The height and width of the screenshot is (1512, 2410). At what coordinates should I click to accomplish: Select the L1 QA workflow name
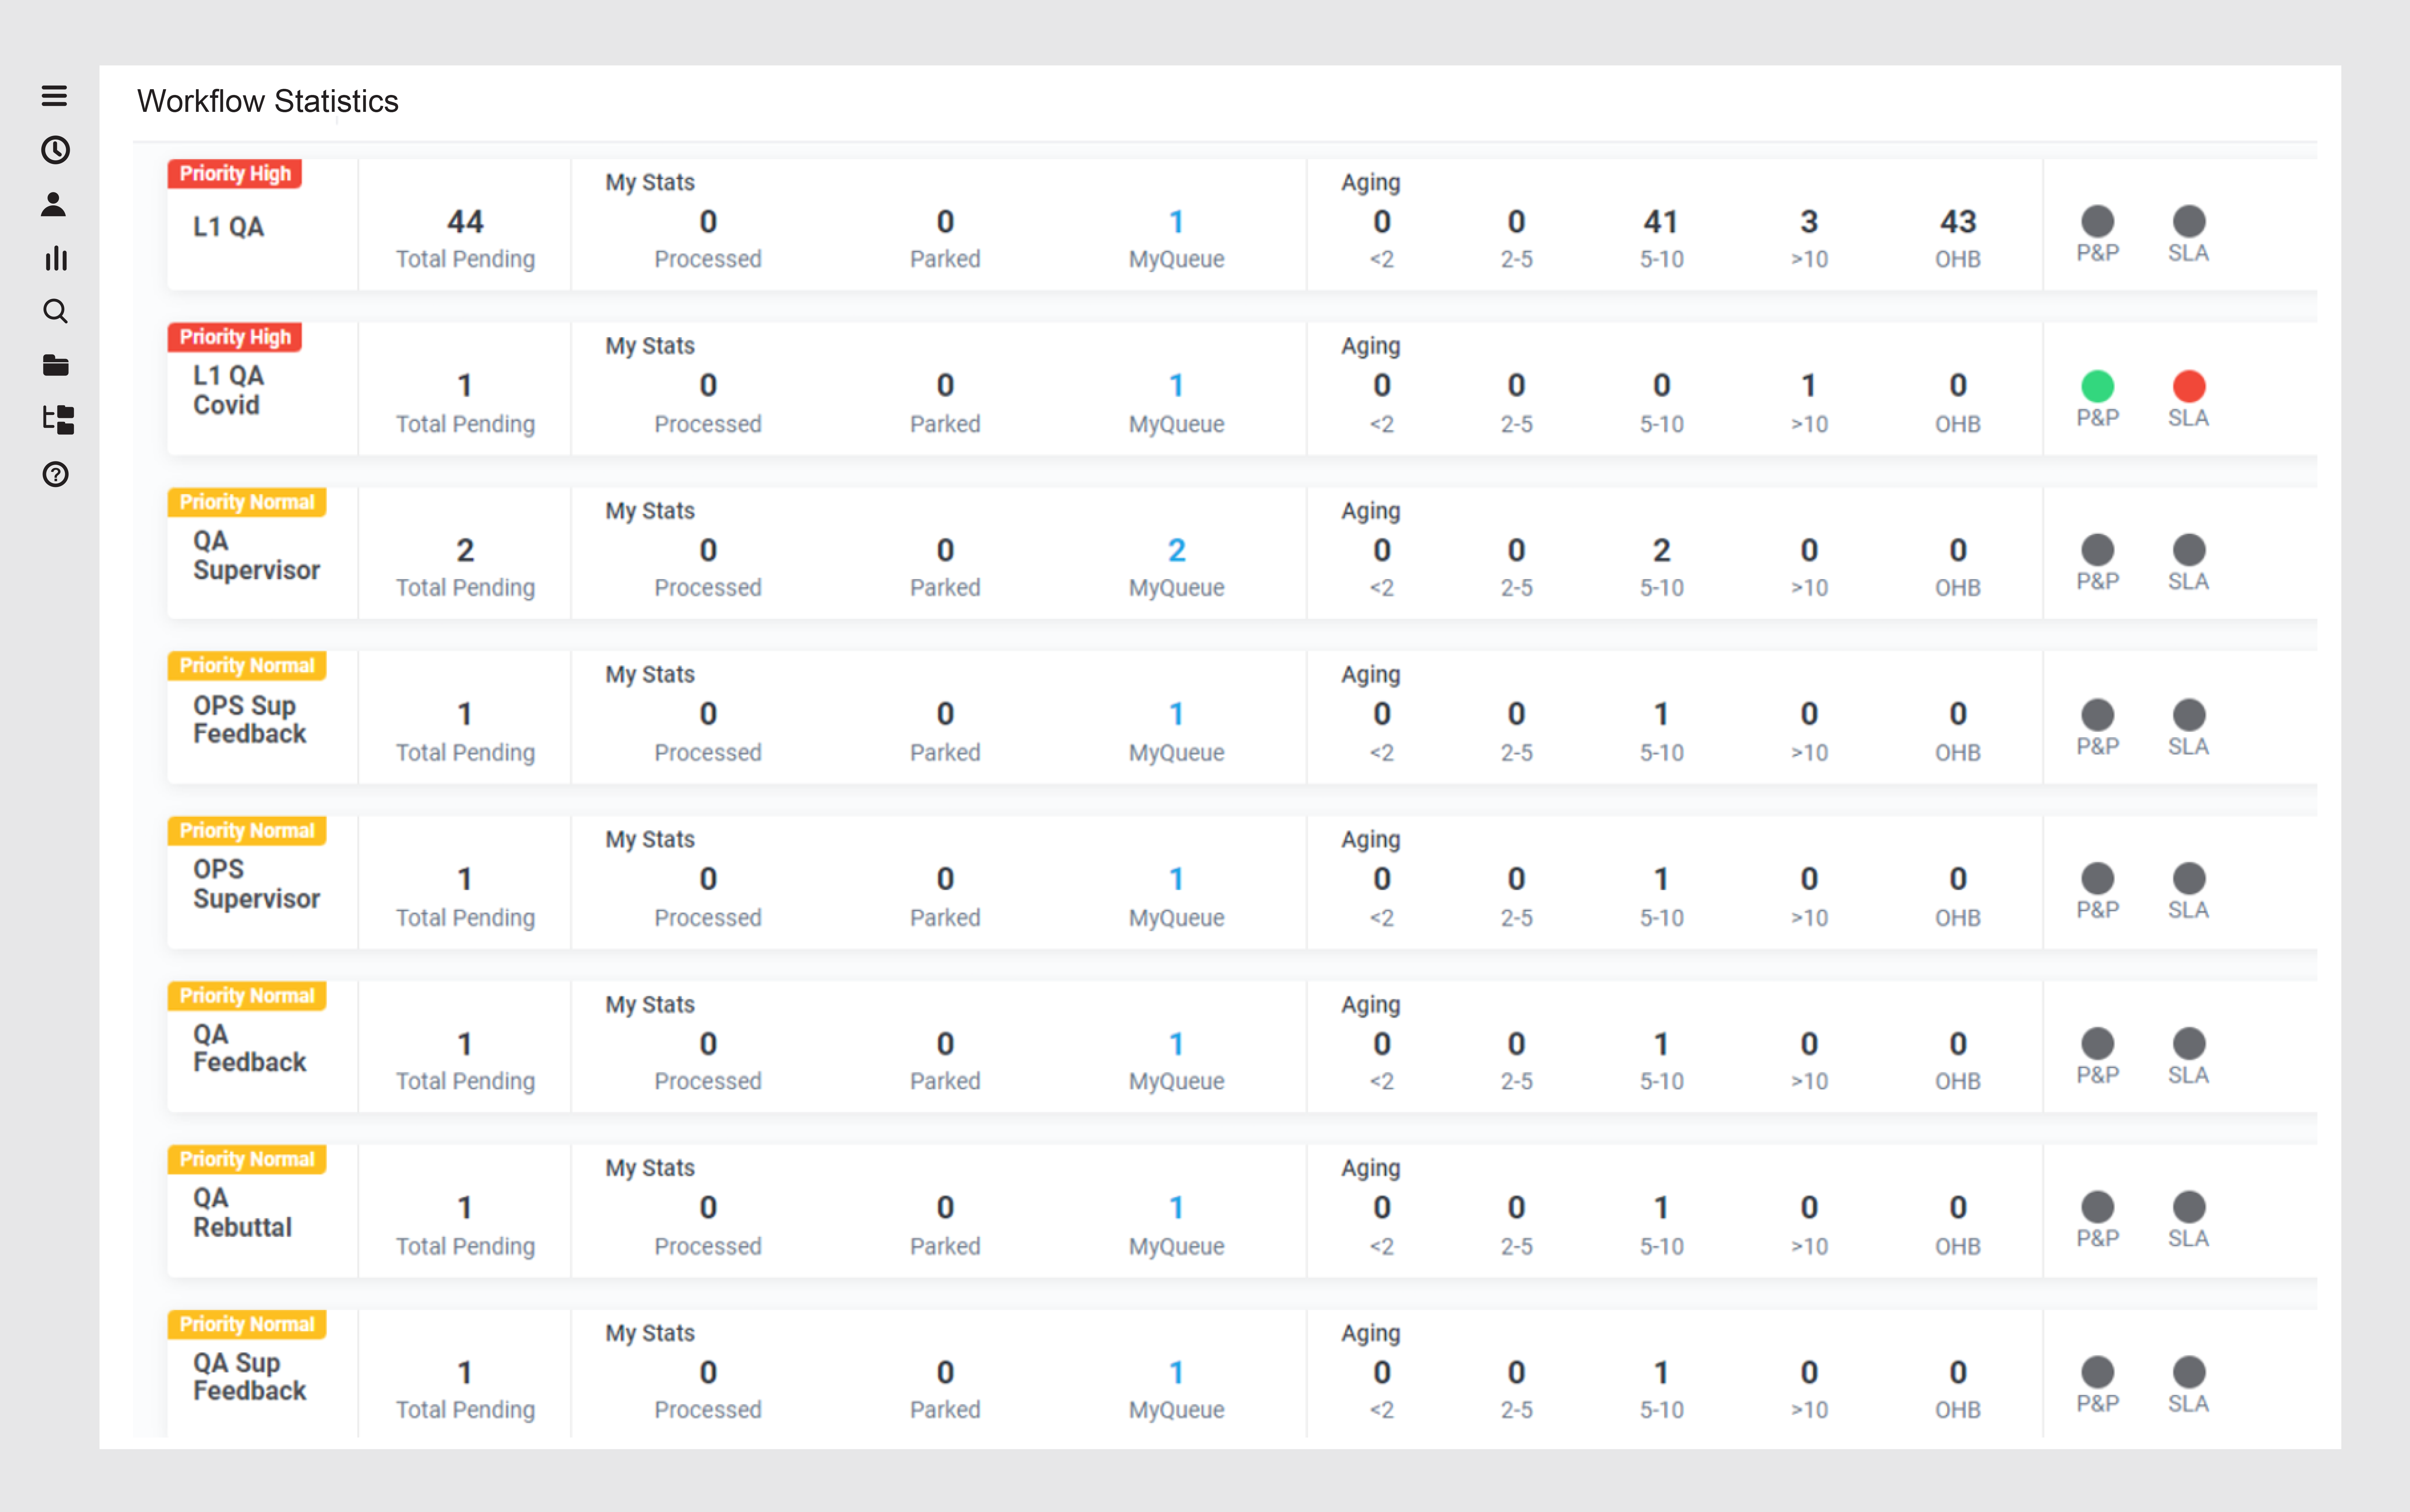pyautogui.click(x=229, y=227)
